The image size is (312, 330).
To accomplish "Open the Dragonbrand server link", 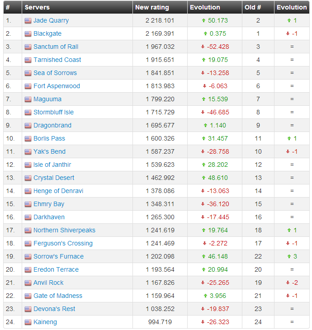I will coord(52,125).
